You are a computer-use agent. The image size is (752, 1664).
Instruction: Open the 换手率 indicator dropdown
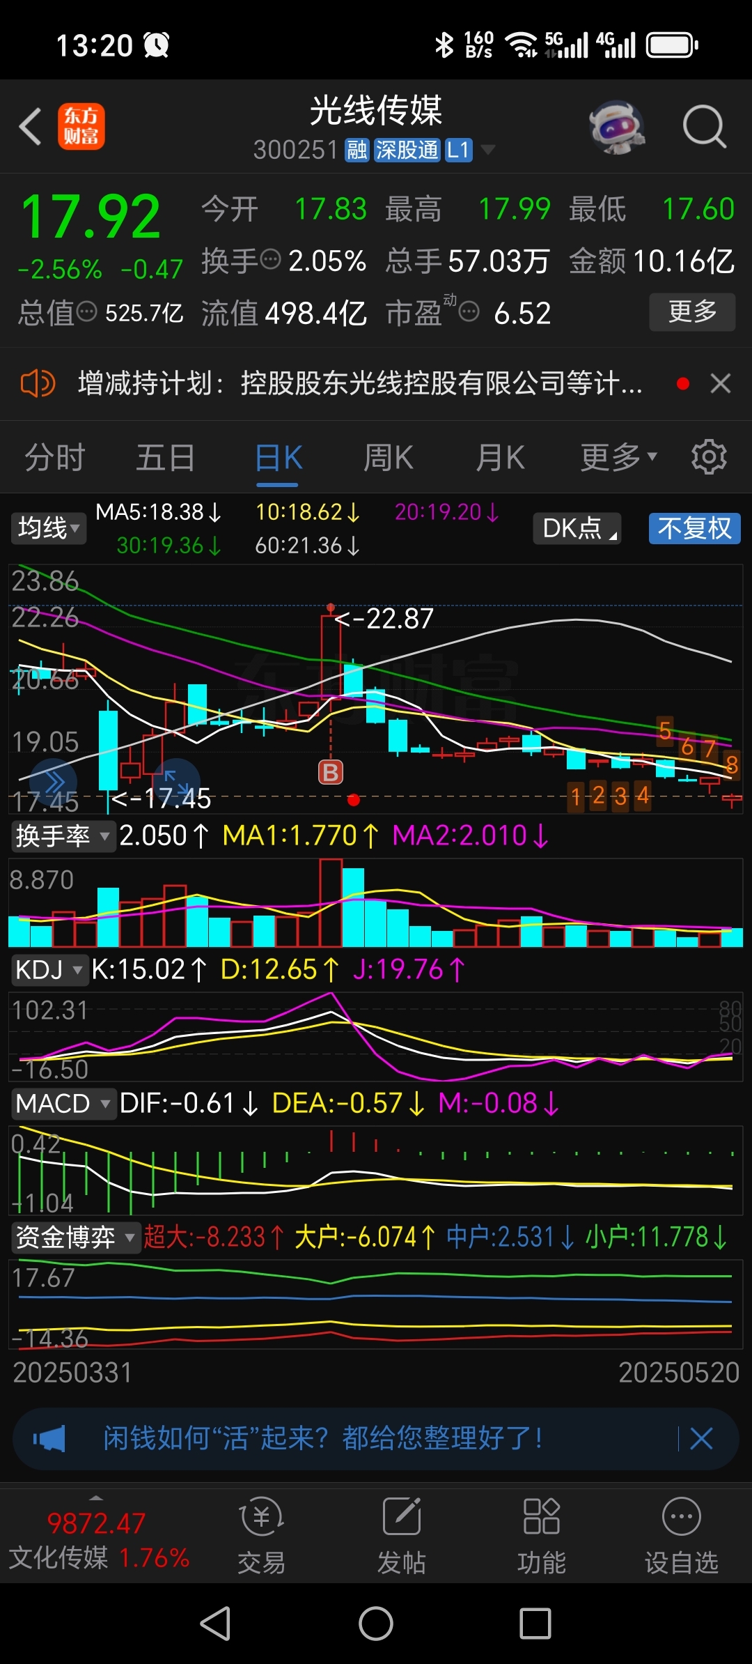point(63,835)
